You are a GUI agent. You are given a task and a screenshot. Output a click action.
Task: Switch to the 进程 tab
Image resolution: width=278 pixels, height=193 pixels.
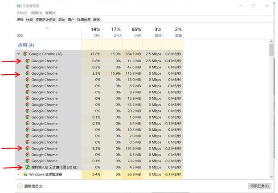coord(20,20)
